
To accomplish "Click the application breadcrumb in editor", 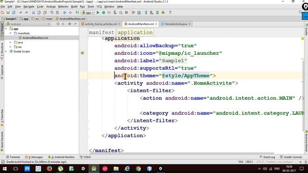I will point(135,32).
